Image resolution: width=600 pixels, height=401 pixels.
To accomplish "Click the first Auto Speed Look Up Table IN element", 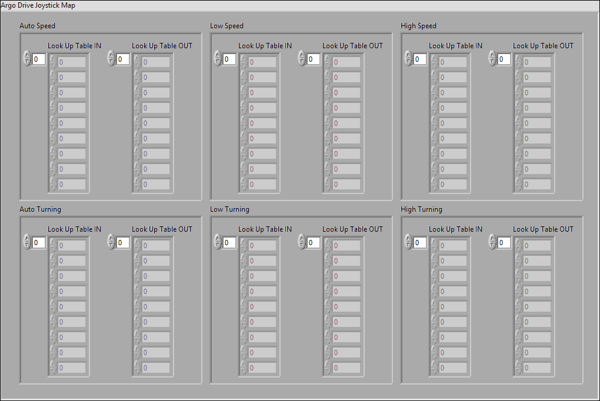I will pyautogui.click(x=71, y=61).
